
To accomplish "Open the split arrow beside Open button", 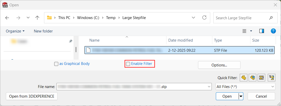I will tap(241, 96).
